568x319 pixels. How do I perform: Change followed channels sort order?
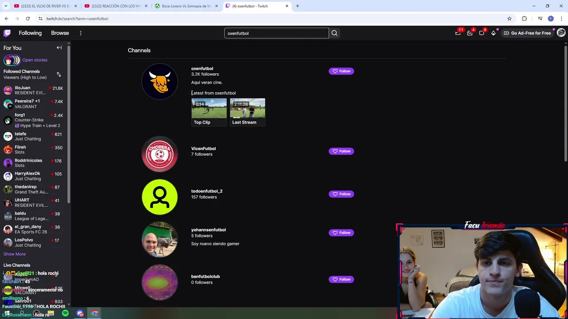pos(59,74)
